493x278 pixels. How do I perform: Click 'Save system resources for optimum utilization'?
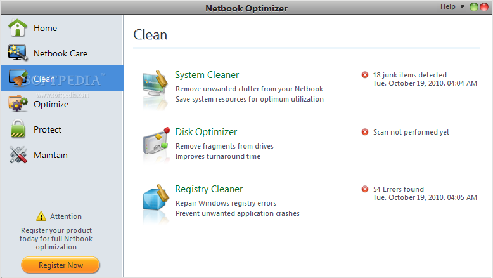249,99
